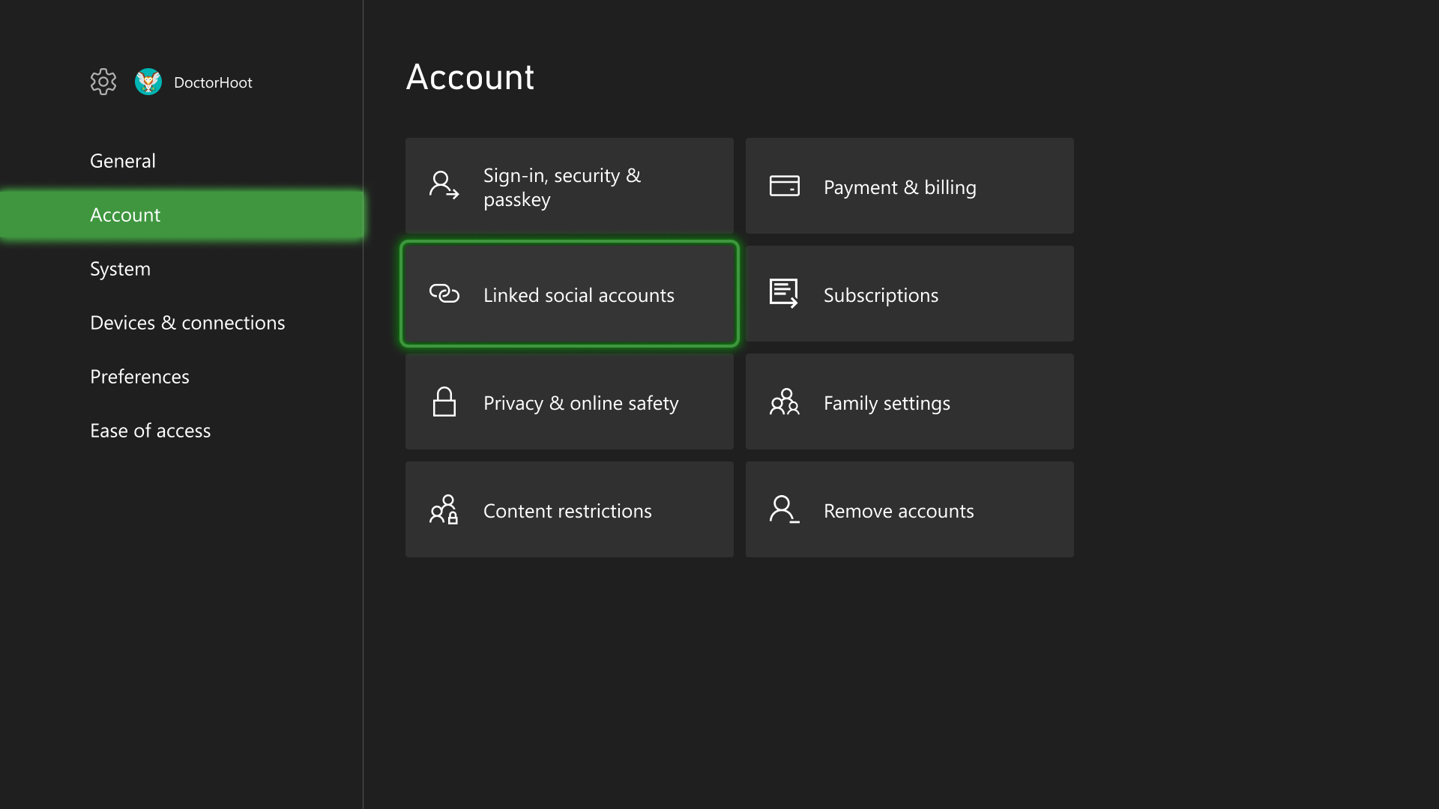Click the sign-in person arrow icon
Image resolution: width=1439 pixels, height=809 pixels.
pos(444,185)
